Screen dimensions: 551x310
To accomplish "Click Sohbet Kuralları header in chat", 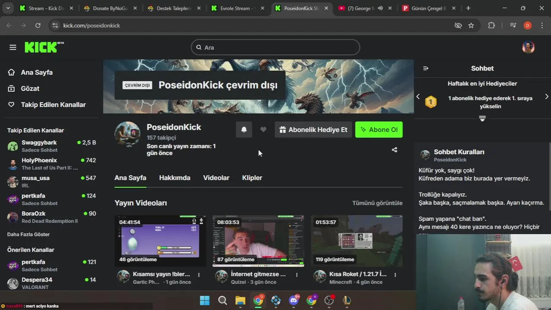I will tap(459, 152).
